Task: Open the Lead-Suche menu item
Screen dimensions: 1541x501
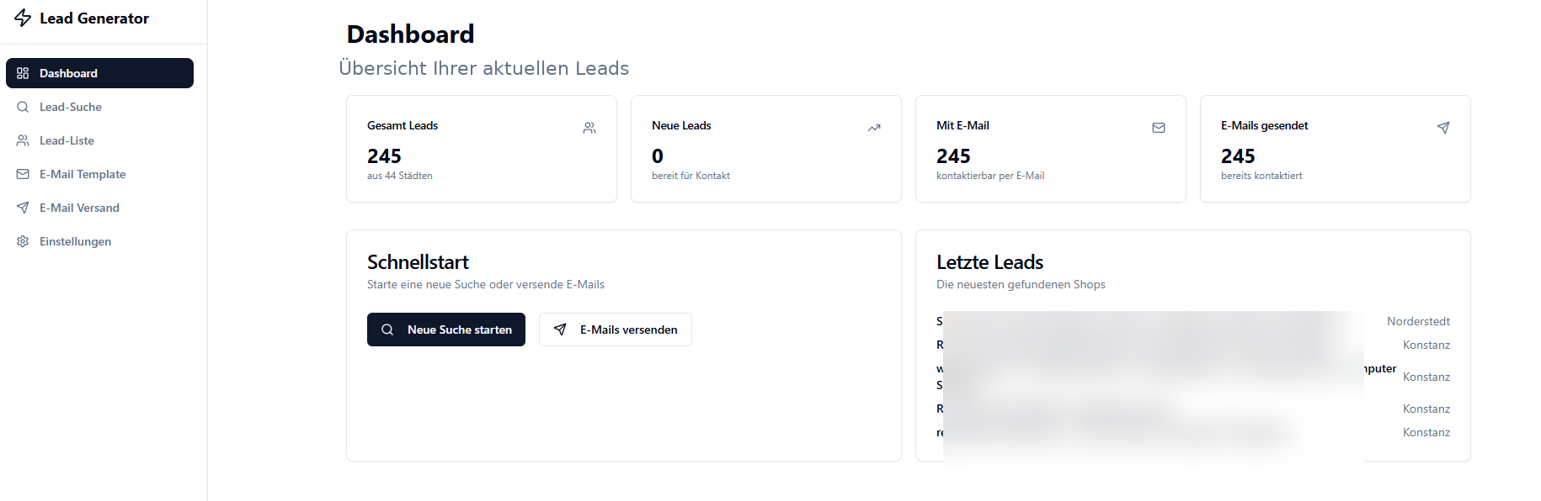Action: (99, 107)
